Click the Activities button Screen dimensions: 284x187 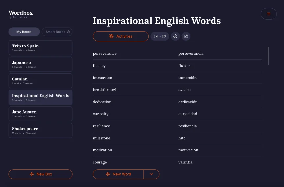pyautogui.click(x=121, y=36)
